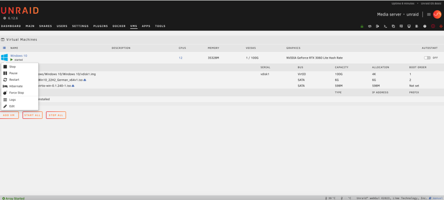
Task: Choose Hibernate in the VM menu
Action: tap(20, 86)
